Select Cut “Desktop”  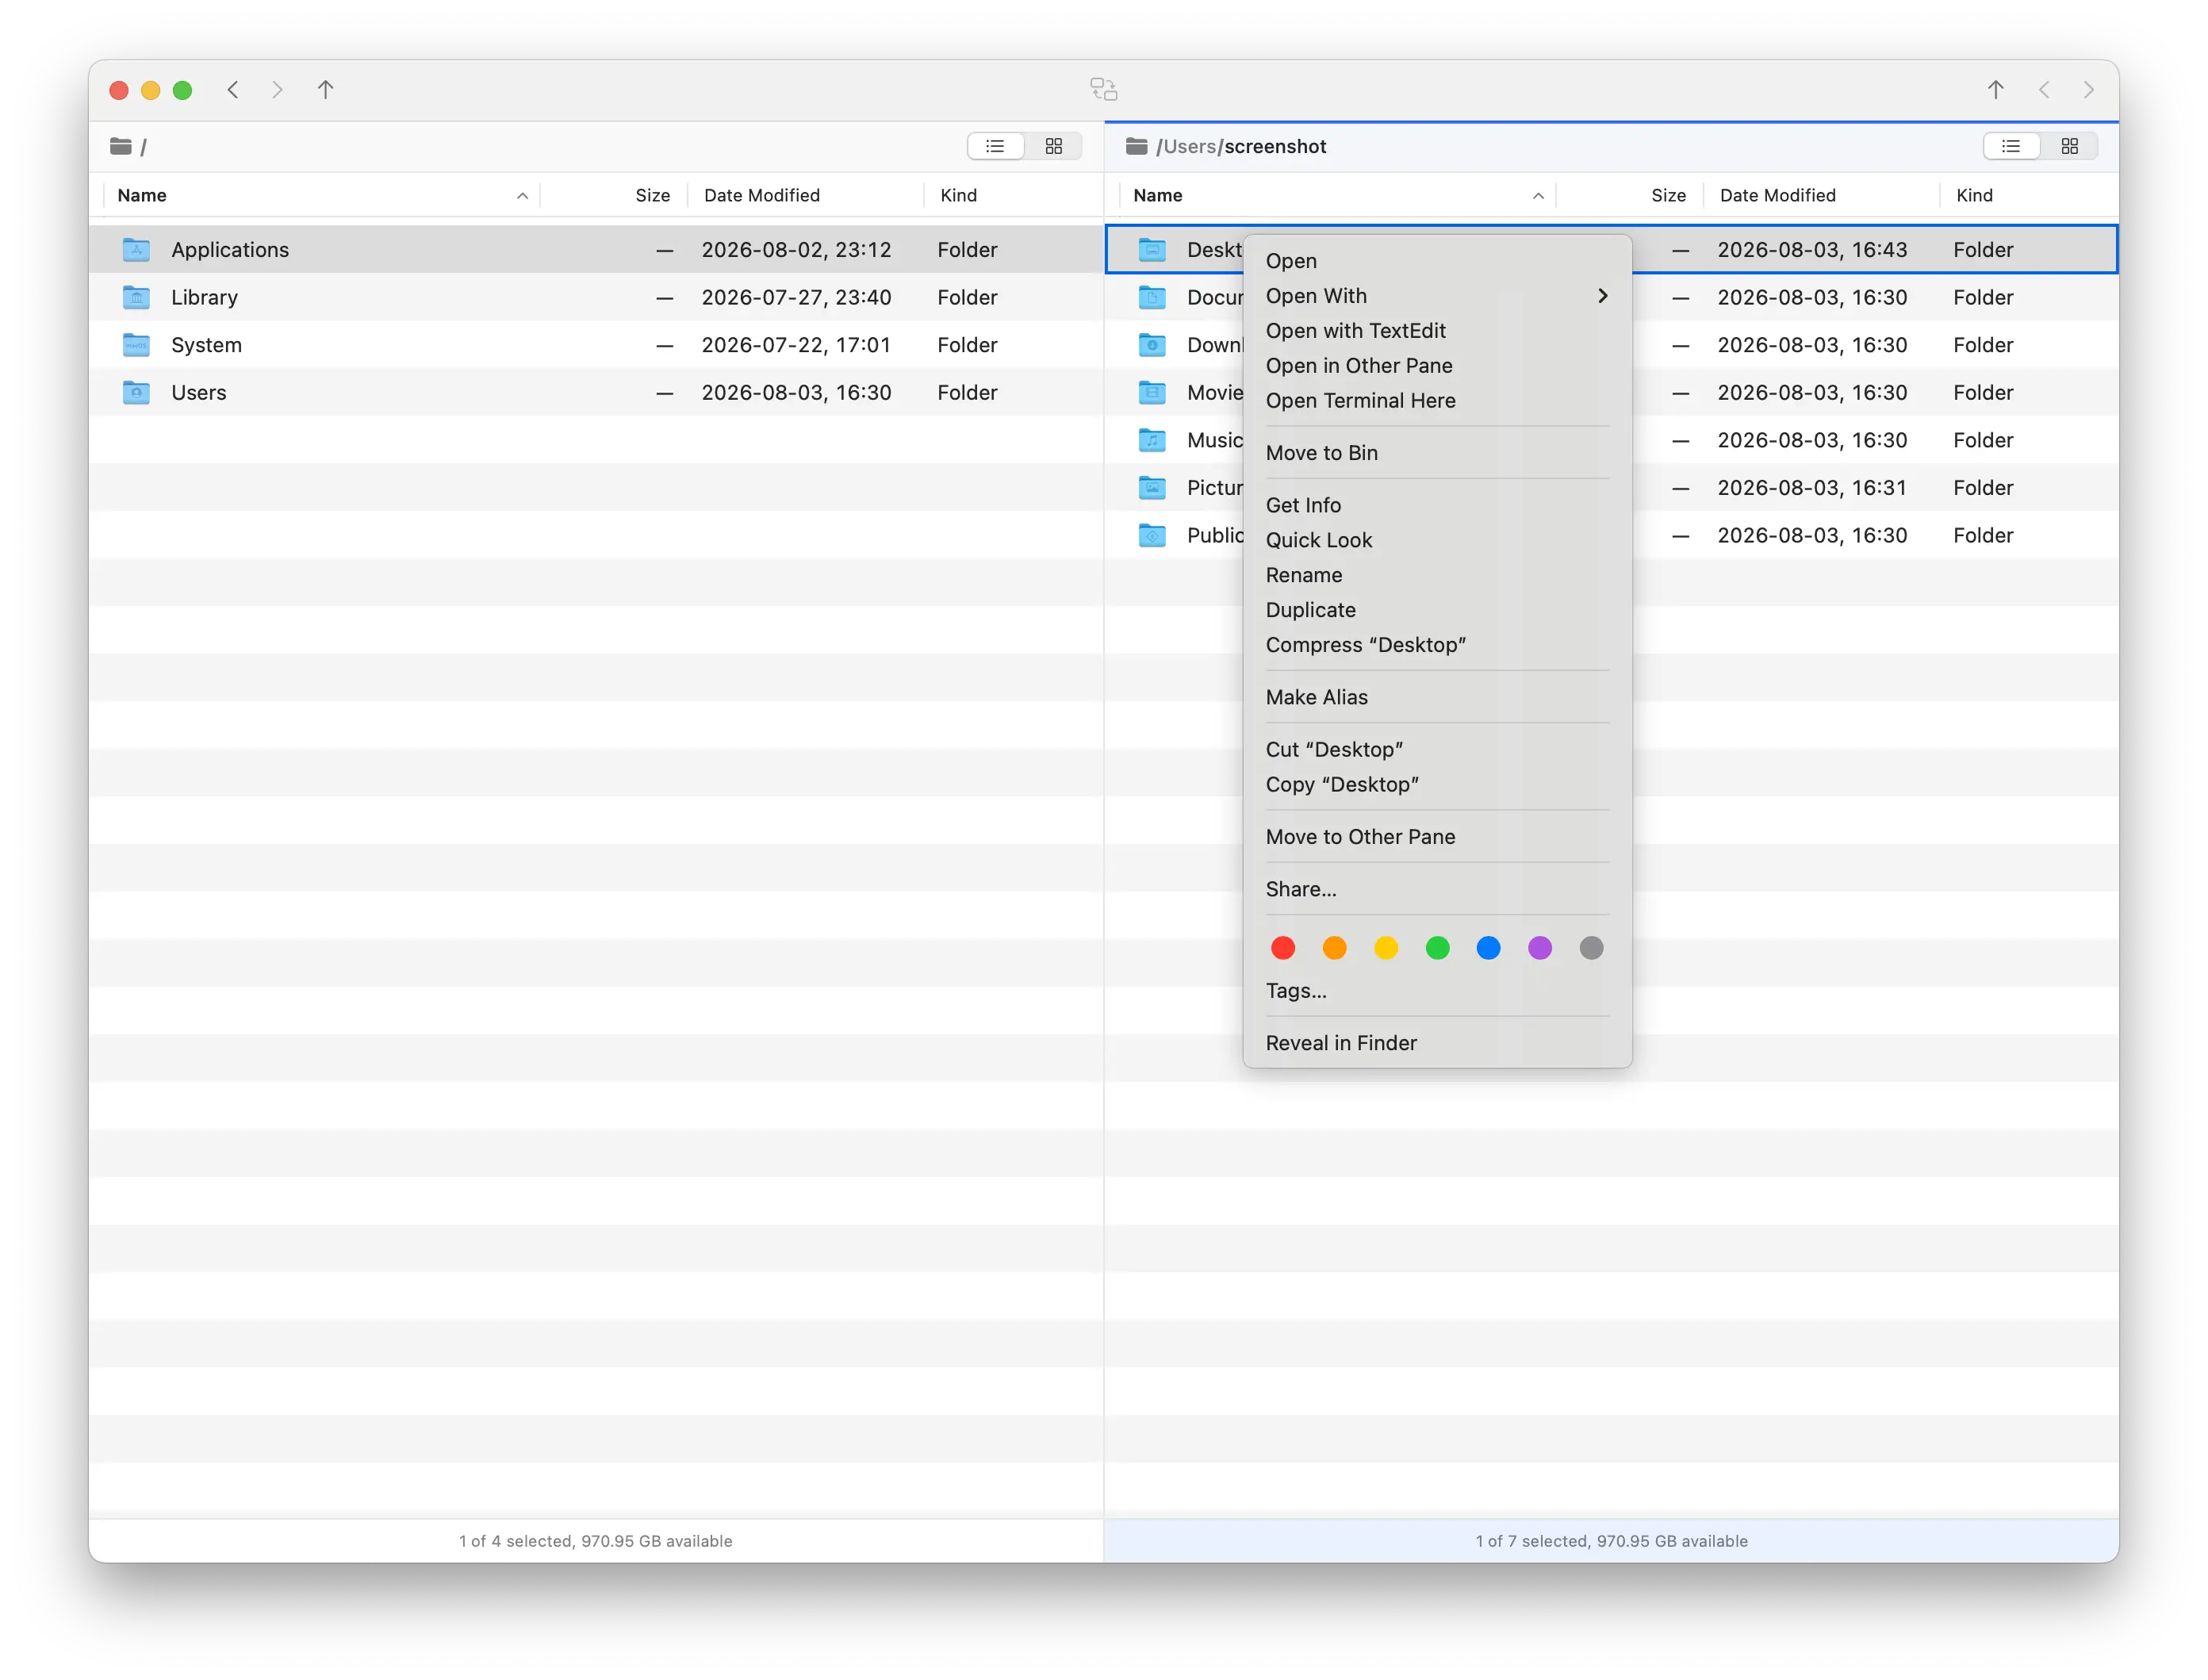point(1437,750)
